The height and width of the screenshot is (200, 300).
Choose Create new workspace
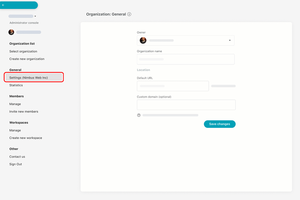pos(26,138)
